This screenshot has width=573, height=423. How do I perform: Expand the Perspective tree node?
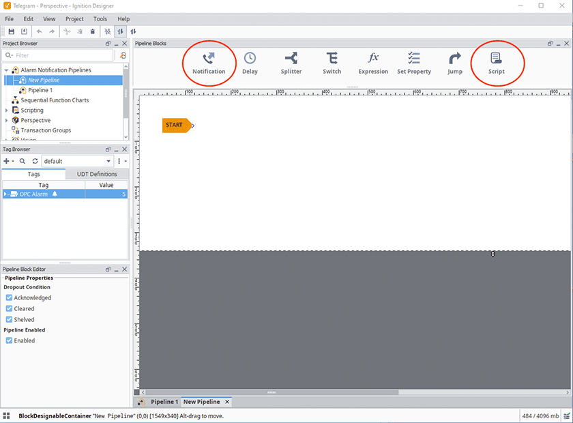[x=7, y=120]
